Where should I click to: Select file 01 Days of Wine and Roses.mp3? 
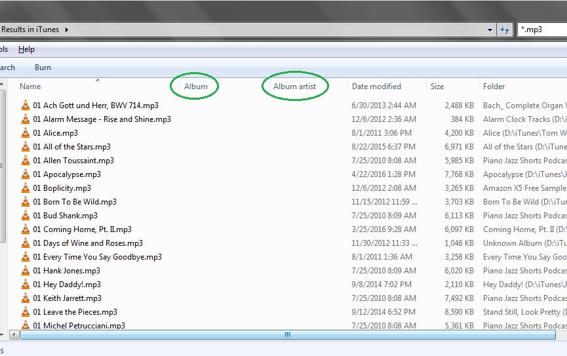click(x=88, y=243)
